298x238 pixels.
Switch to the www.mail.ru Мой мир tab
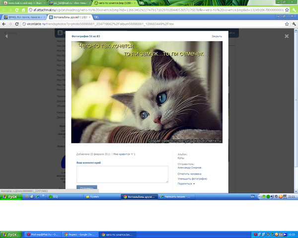(24, 3)
